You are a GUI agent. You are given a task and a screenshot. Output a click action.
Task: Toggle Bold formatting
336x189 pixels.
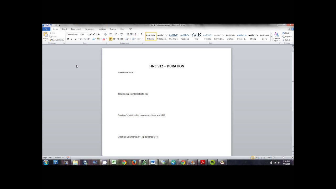pos(68,39)
